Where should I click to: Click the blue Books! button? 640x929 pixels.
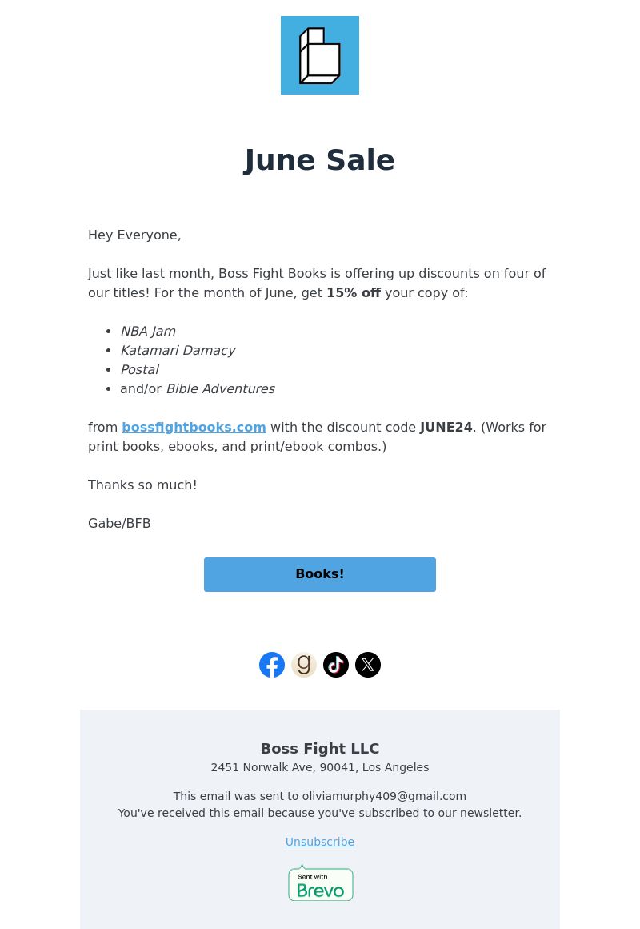(320, 574)
